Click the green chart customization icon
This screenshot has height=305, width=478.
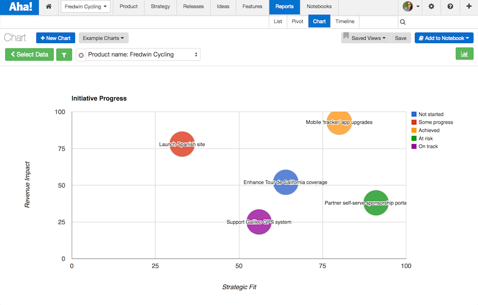(464, 54)
